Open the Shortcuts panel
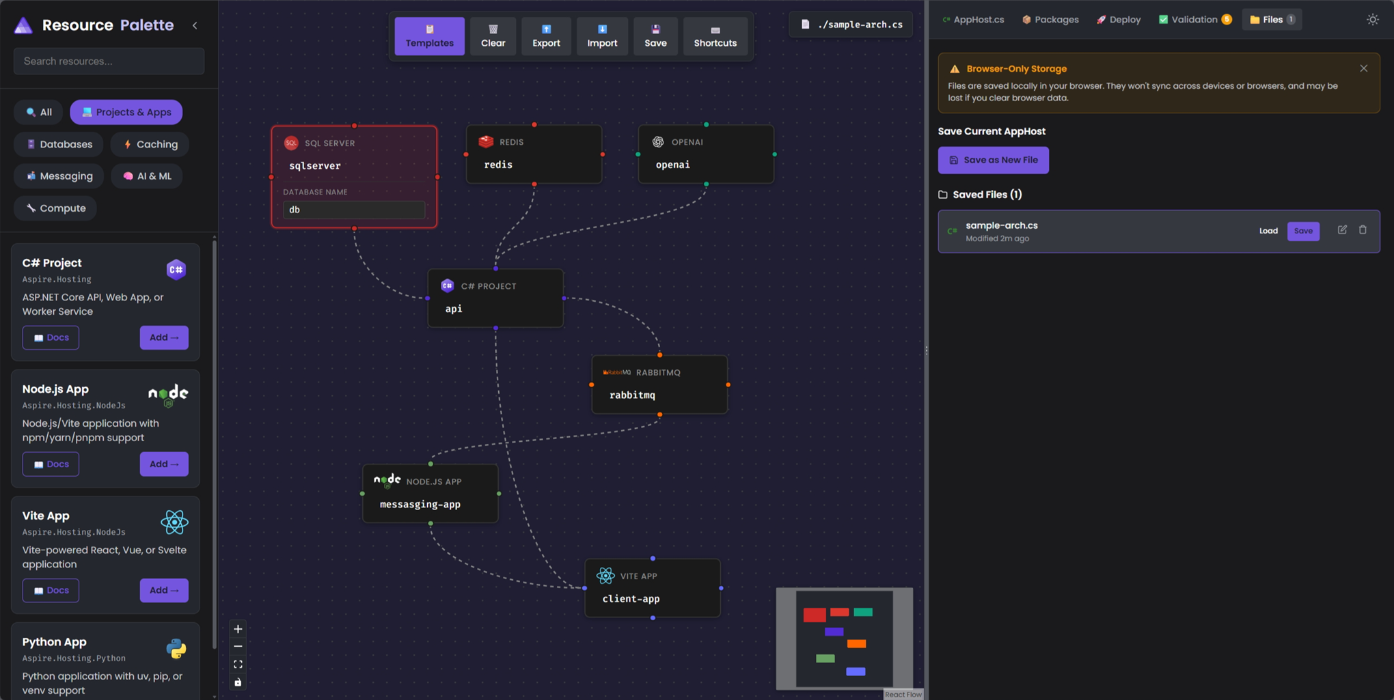The width and height of the screenshot is (1394, 700). tap(715, 36)
